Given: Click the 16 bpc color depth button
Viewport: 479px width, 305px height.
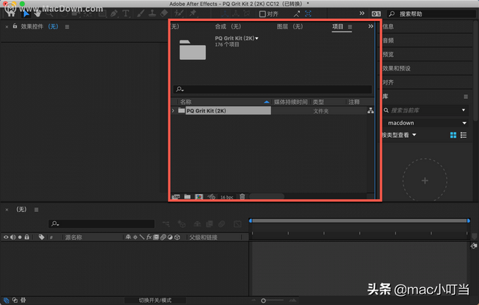Looking at the screenshot, I should pyautogui.click(x=227, y=197).
